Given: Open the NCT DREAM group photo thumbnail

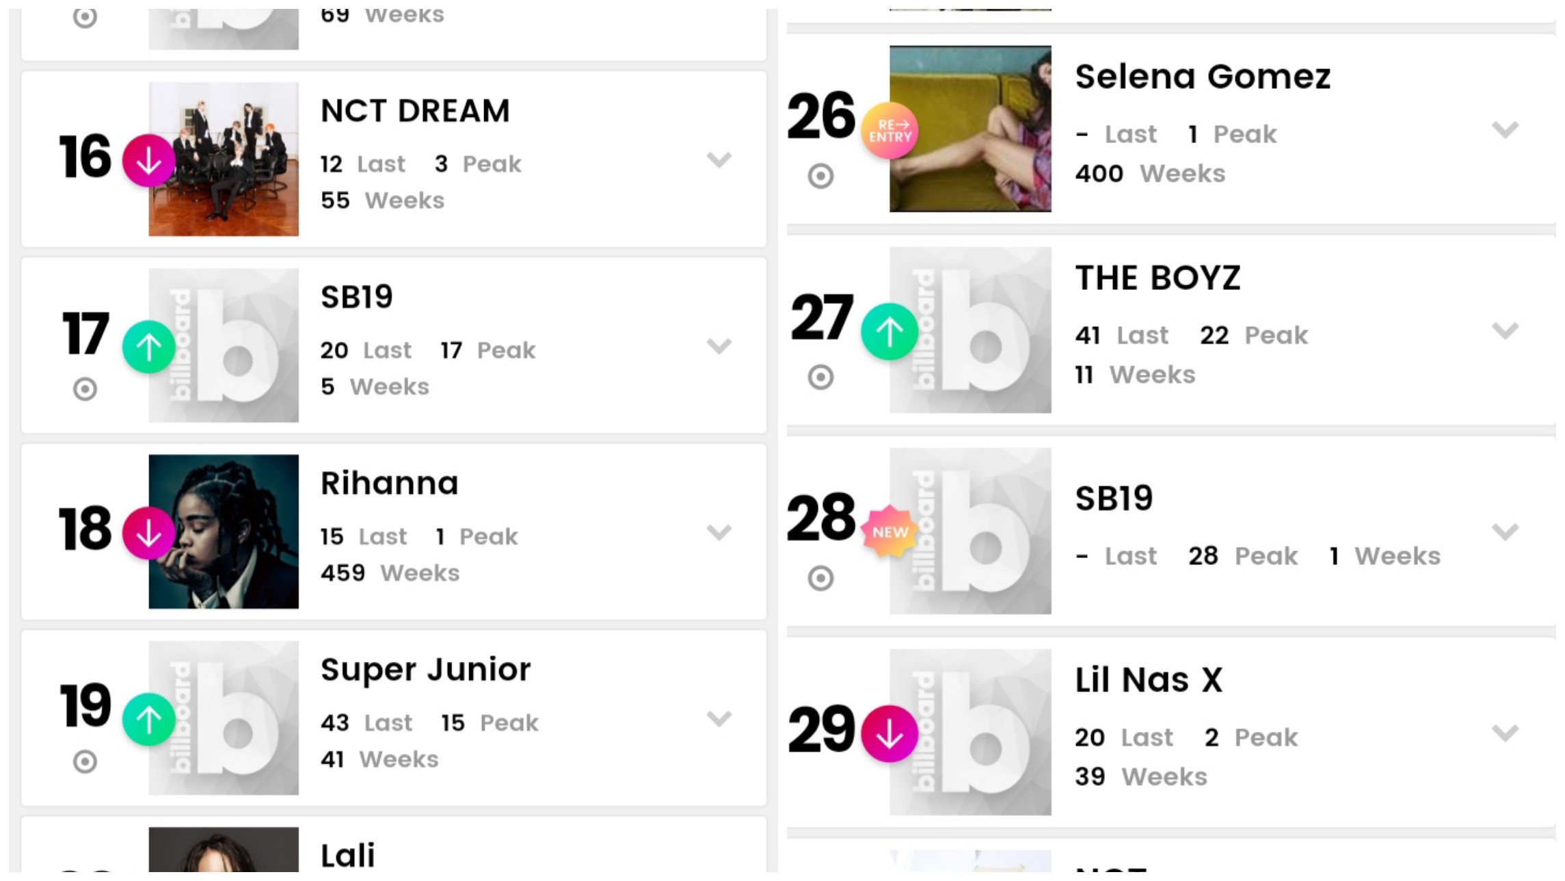Looking at the screenshot, I should pyautogui.click(x=224, y=159).
